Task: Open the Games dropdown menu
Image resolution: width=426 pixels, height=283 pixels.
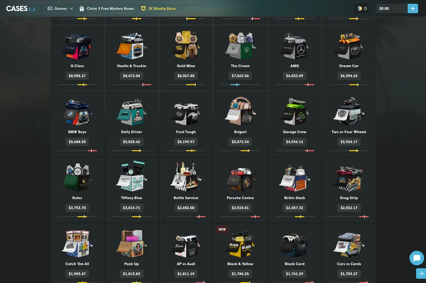Action: click(x=60, y=9)
